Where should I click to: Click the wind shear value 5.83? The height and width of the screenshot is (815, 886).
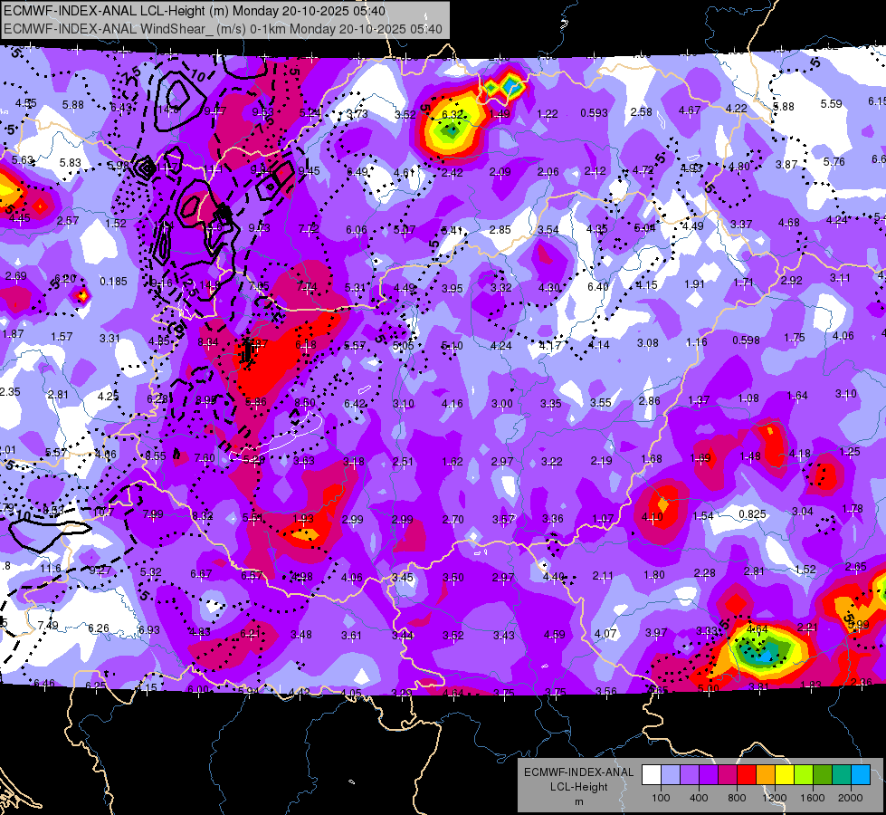click(x=71, y=162)
